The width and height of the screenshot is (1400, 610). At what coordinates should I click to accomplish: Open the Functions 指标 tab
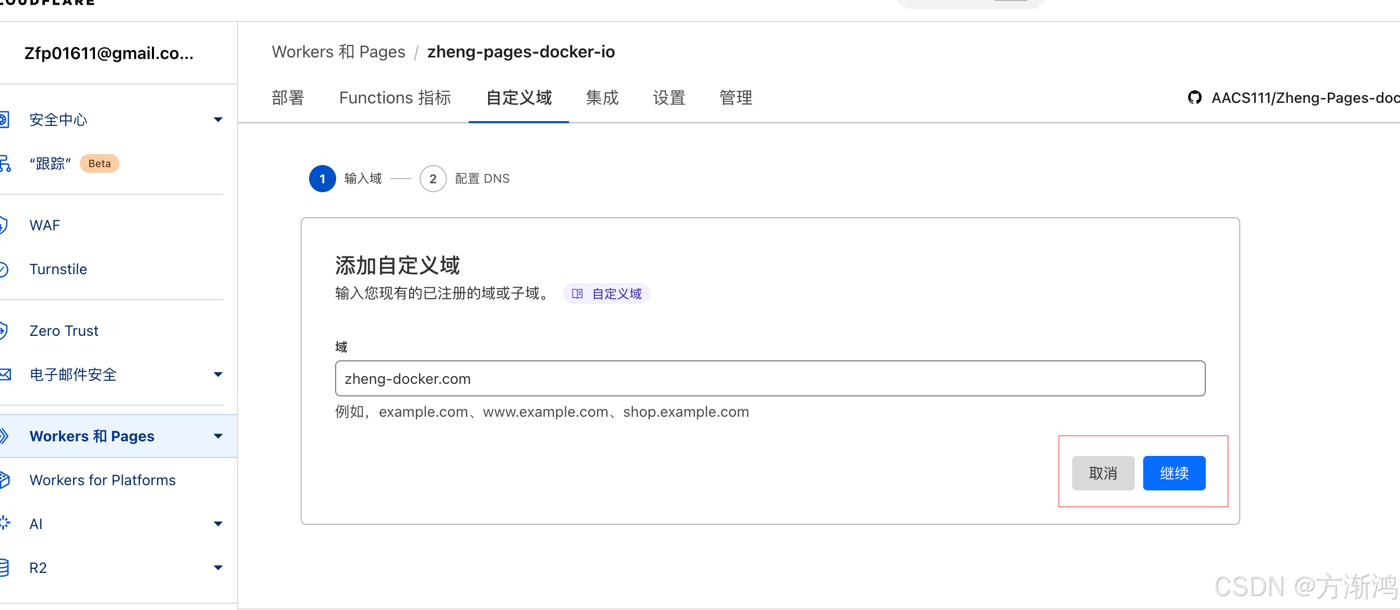point(395,98)
